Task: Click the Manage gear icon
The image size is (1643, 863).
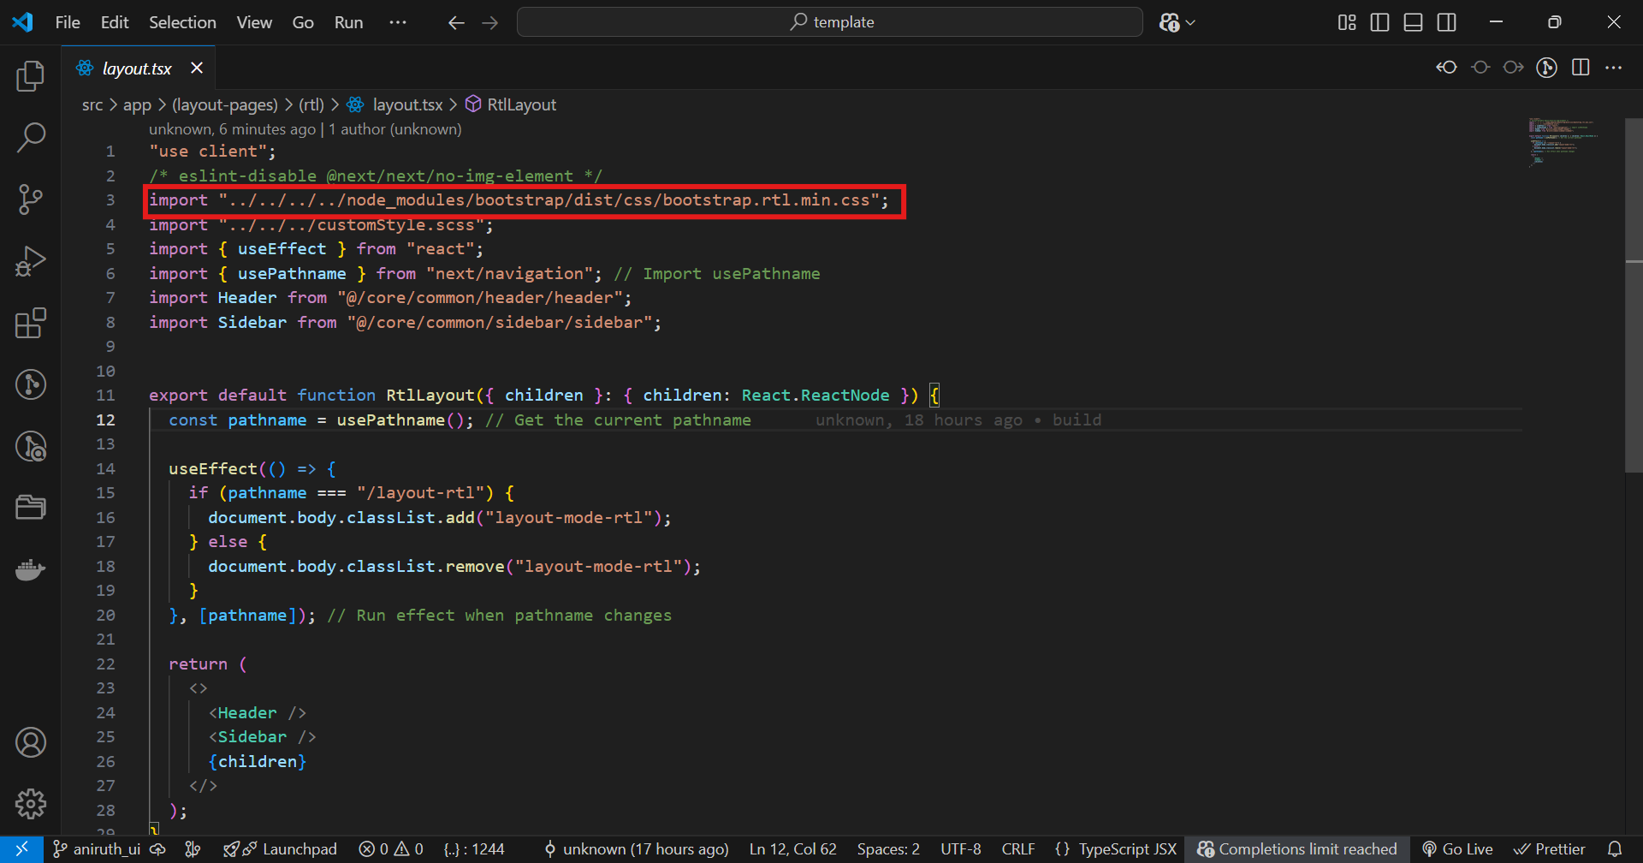Action: (x=31, y=803)
